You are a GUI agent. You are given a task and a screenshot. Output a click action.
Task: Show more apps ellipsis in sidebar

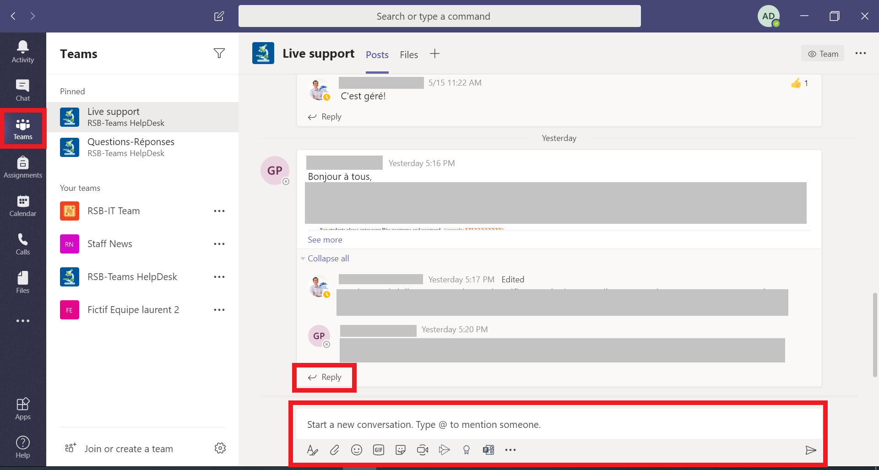23,321
